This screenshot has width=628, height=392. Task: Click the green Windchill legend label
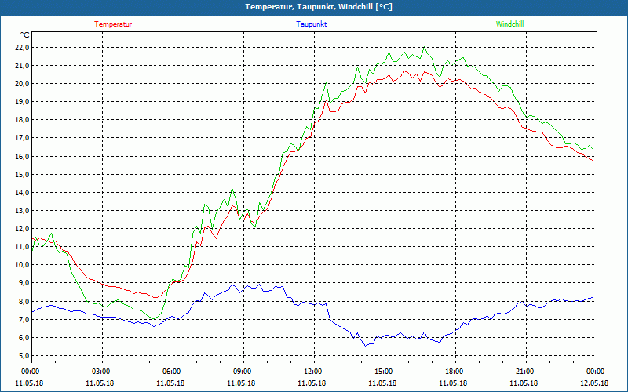[x=509, y=24]
